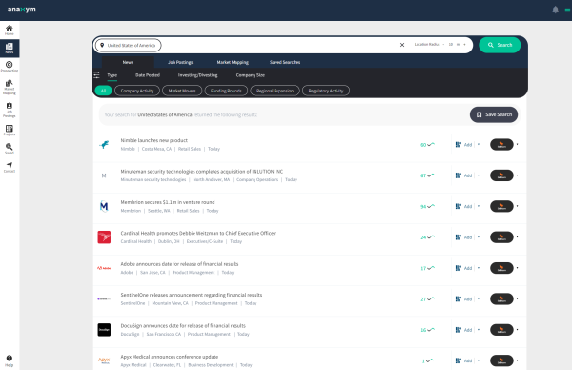Screen dimensions: 572x370
Task: Click the Search button
Action: 500,45
